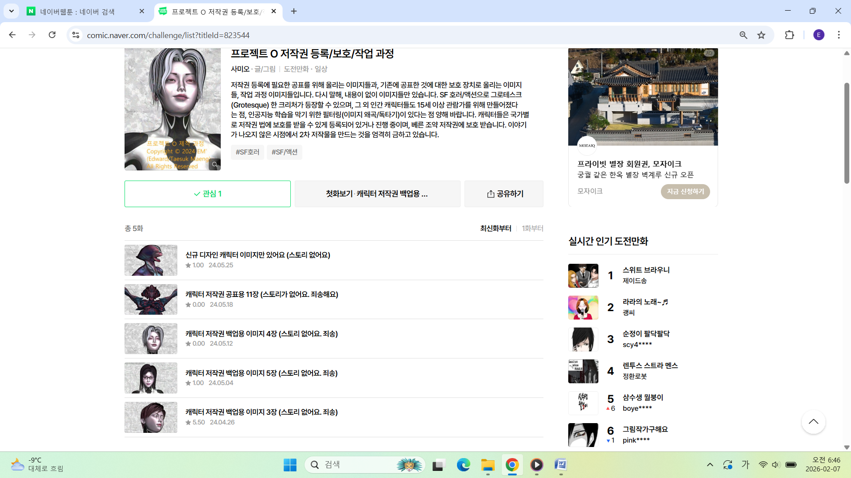Bookmark this page with the star icon
The height and width of the screenshot is (478, 851).
point(761,35)
